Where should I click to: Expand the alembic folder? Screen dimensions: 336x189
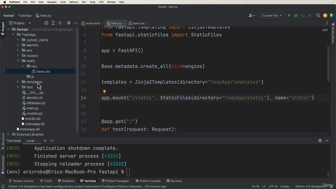tap(18, 45)
